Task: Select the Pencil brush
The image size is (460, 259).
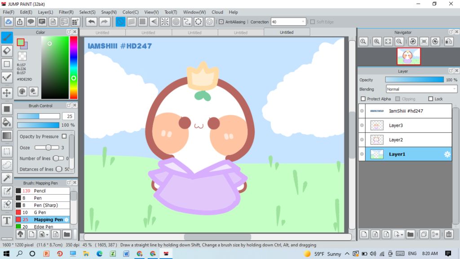Action: pos(43,191)
